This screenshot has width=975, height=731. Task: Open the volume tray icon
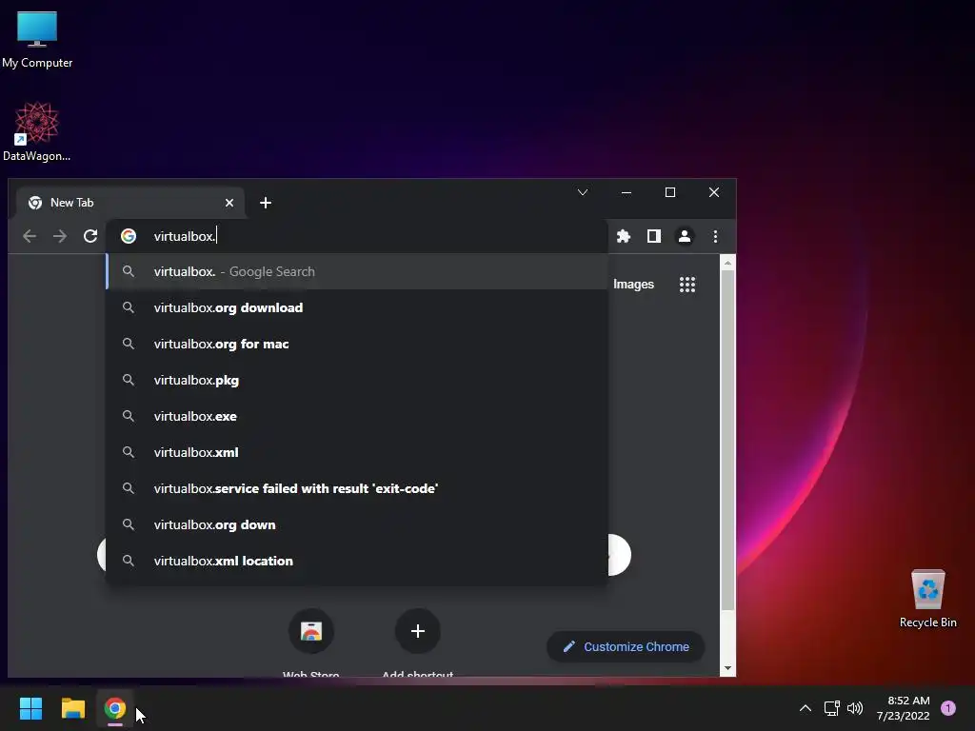(x=855, y=708)
